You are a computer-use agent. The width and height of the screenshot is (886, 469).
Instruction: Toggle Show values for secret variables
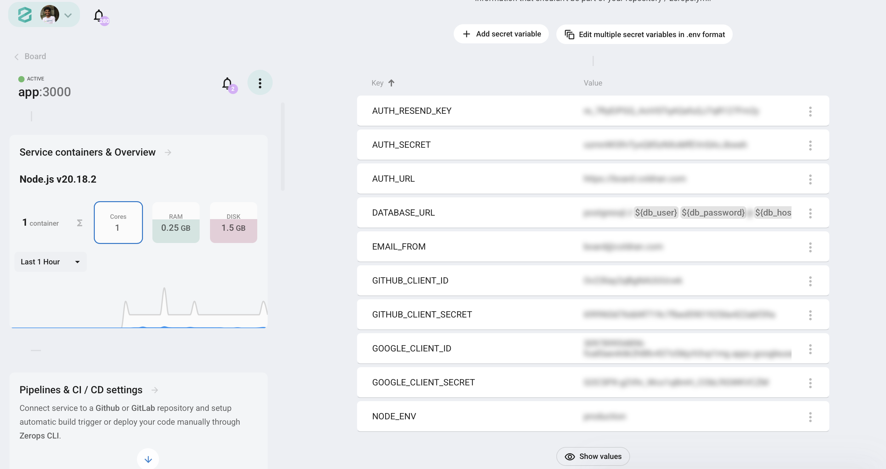[x=593, y=456]
